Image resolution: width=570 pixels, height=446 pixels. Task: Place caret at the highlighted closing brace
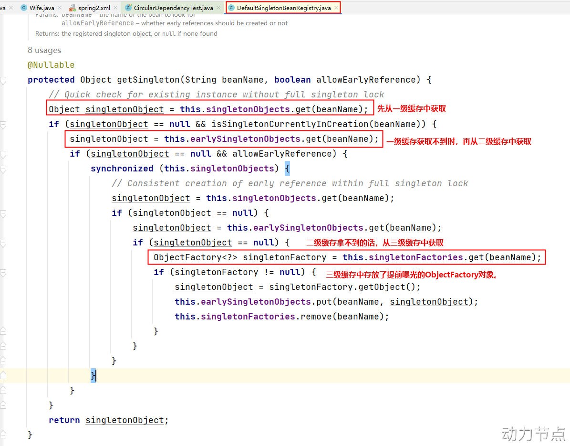[x=94, y=375]
